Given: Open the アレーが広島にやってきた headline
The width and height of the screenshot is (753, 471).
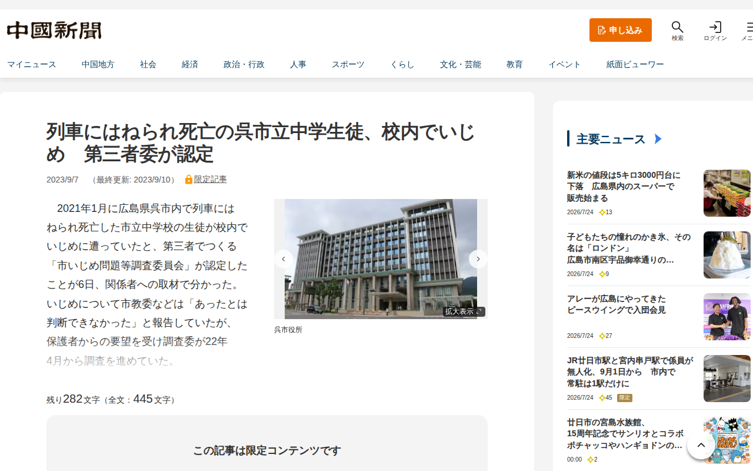Looking at the screenshot, I should point(617,304).
